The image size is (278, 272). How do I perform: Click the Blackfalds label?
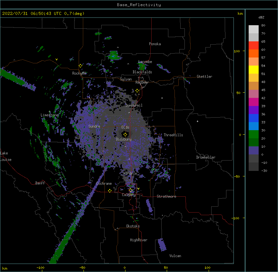[142, 72]
